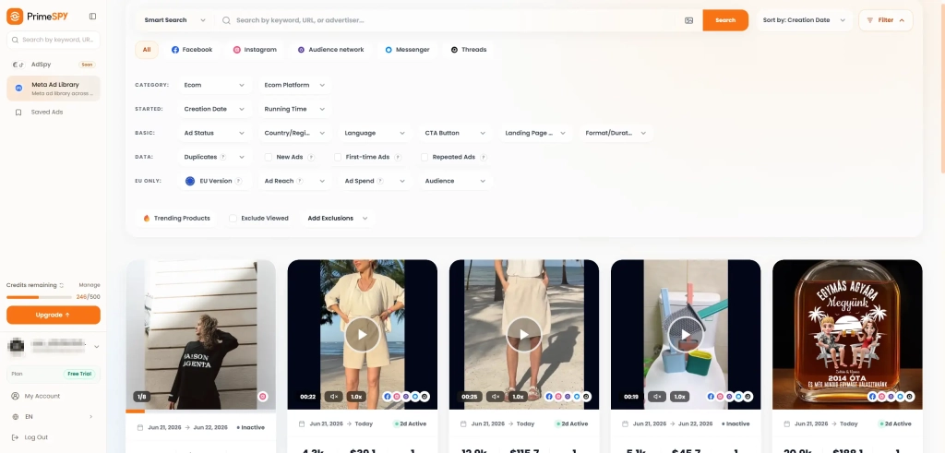This screenshot has height=453, width=945.
Task: Click the Facebook icon on the 00:22 video ad
Action: pos(388,397)
